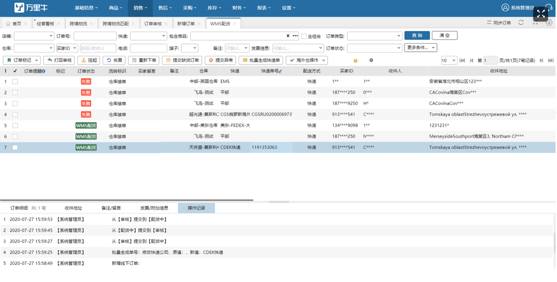Click the 订单提醒 info icon in header
Image resolution: width=557 pixels, height=282 pixels.
click(x=44, y=71)
